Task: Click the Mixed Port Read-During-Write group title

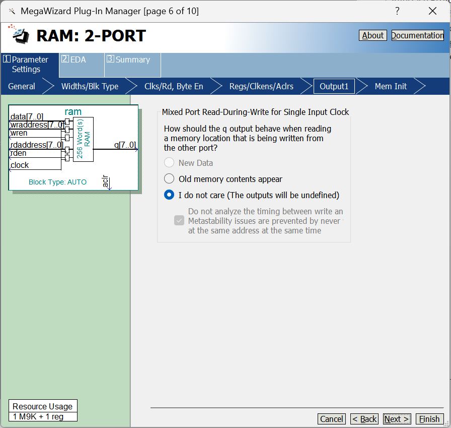Action: [255, 112]
